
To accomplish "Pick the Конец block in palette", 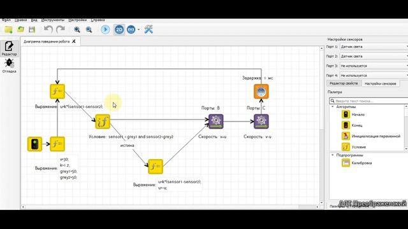I will coord(352,125).
